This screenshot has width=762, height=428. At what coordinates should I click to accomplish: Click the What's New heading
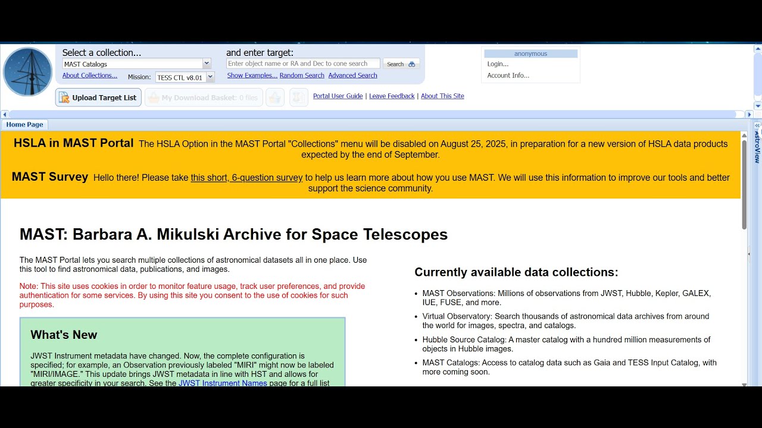click(64, 335)
